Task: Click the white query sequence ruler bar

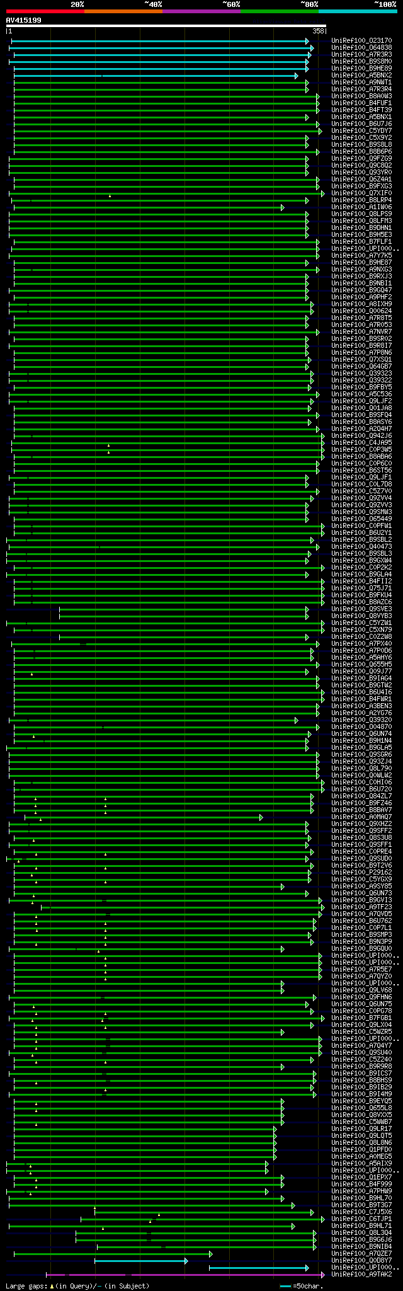Action: tap(166, 26)
